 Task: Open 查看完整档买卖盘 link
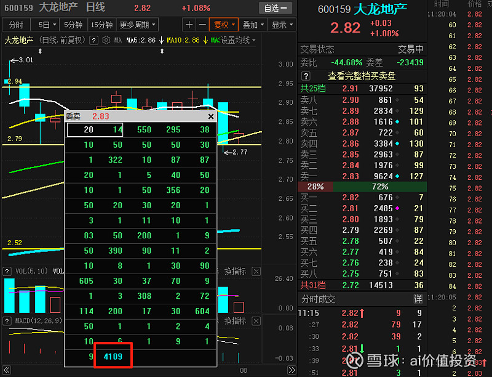[x=362, y=76]
